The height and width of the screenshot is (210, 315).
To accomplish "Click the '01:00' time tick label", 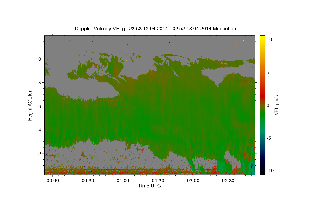I will coord(123,181).
